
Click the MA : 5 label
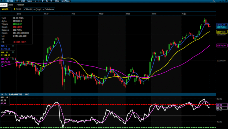click(4, 46)
